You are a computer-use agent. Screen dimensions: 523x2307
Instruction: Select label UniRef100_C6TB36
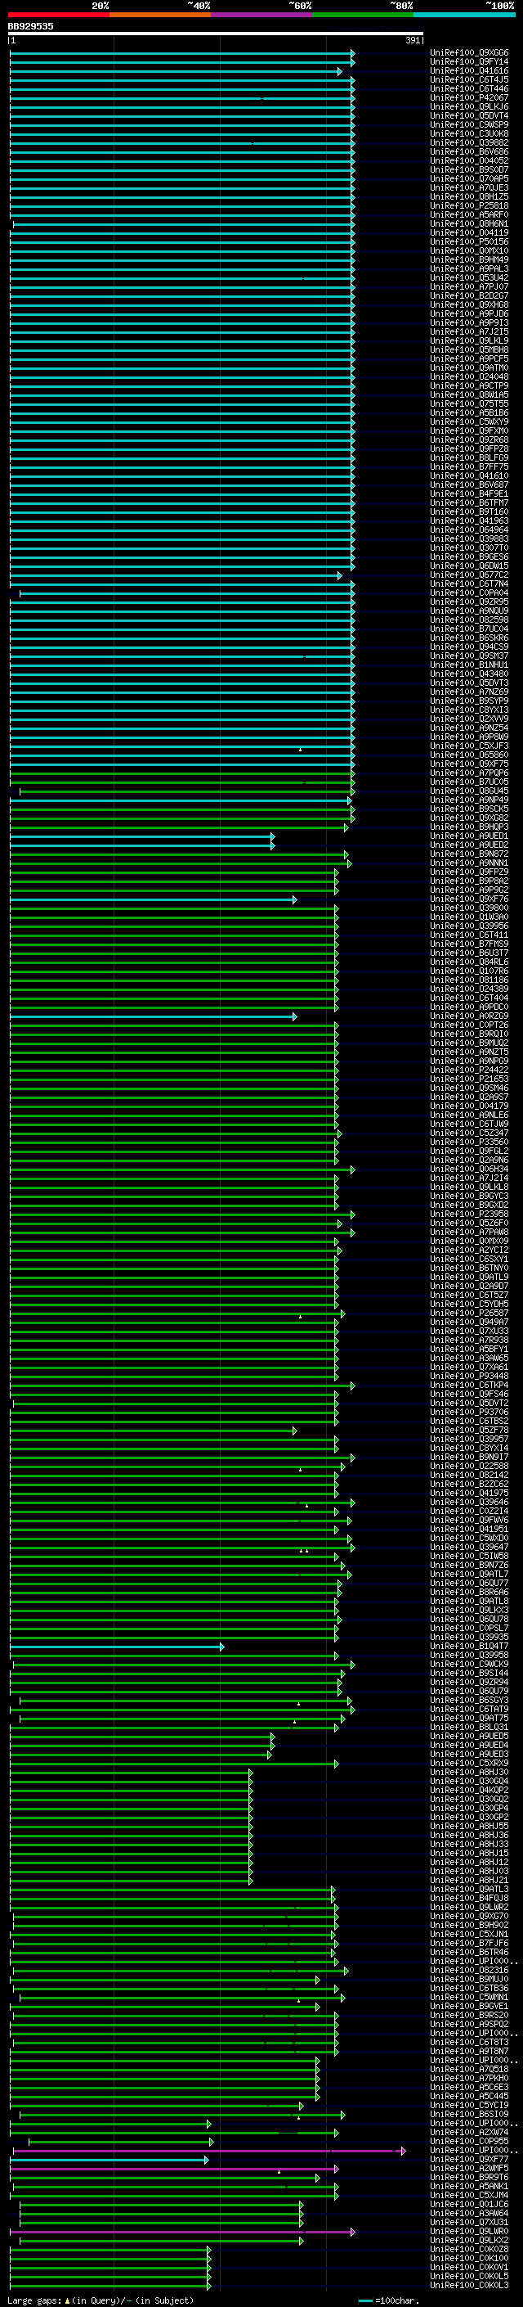(x=469, y=1988)
